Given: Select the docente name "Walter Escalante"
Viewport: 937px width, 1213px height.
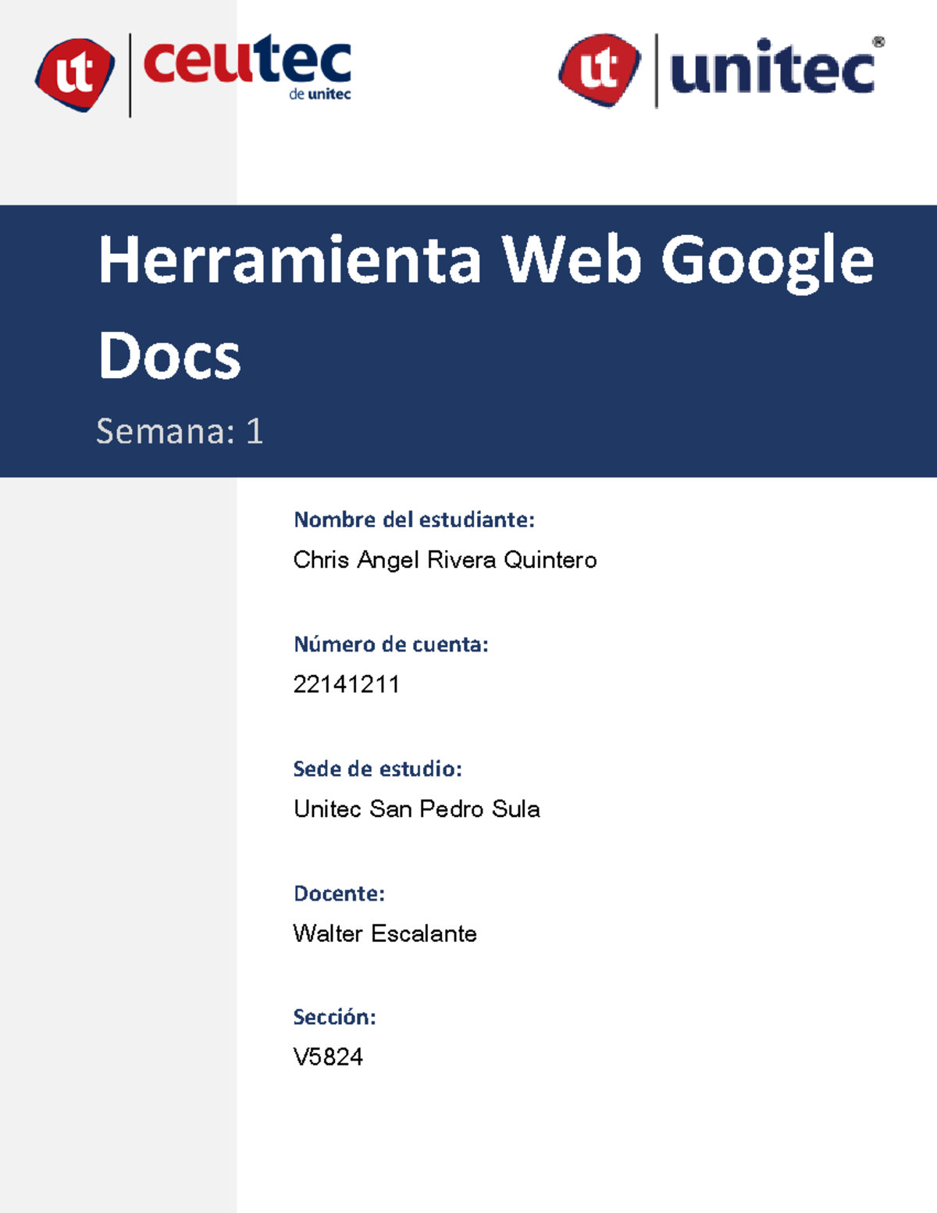Looking at the screenshot, I should [385, 934].
